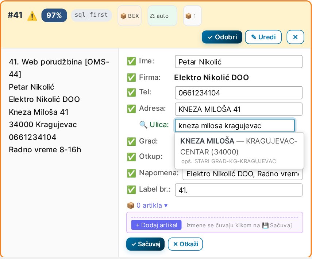Click the Uredi edit button
312x259 pixels.
[263, 37]
